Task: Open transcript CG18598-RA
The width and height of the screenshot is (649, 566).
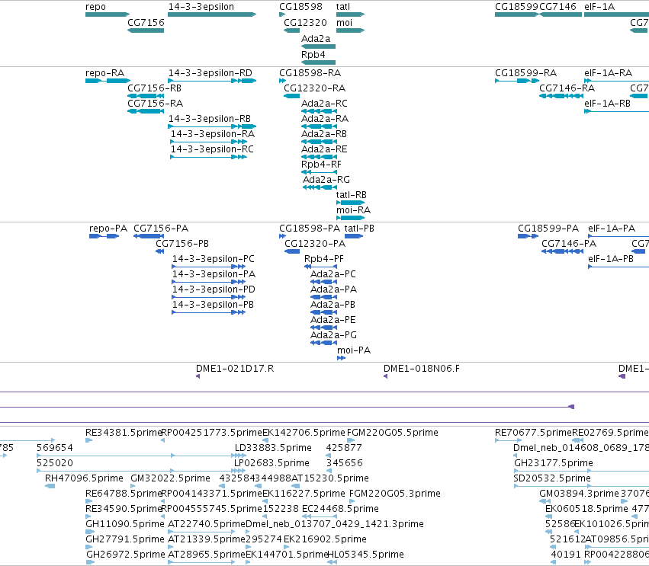Action: click(310, 73)
